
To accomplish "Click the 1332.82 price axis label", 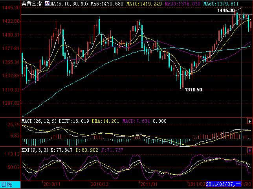I will point(11,76).
